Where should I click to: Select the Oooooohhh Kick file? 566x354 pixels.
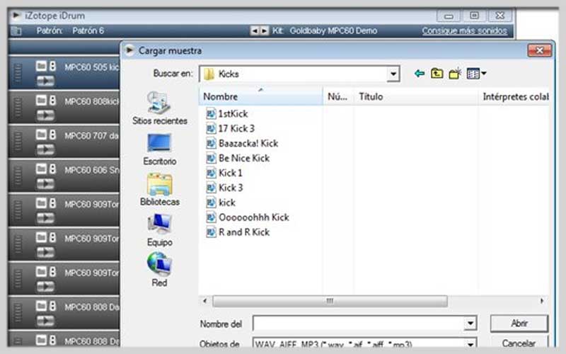pos(248,217)
